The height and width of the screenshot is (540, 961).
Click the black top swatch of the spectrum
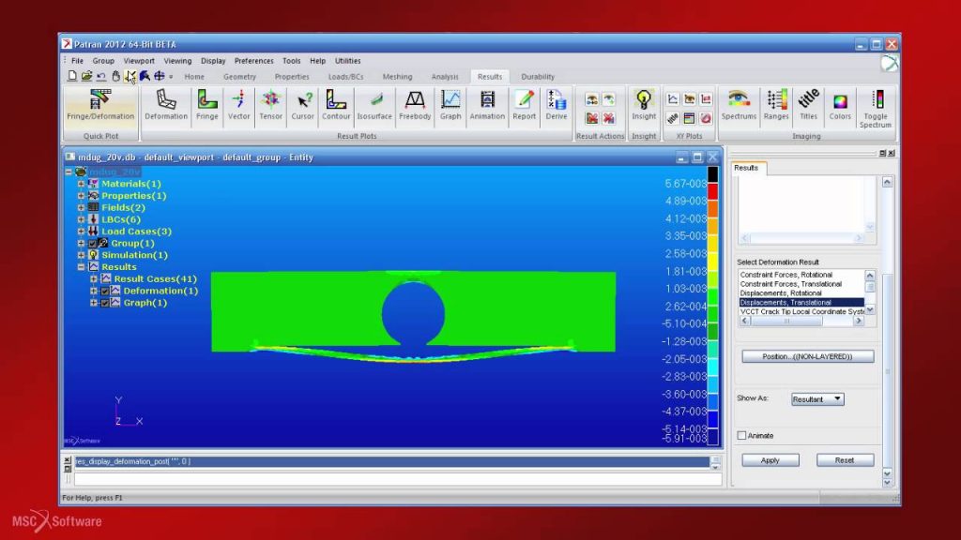coord(713,174)
